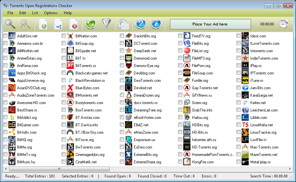Click the Place Your Ad here banner

point(210,24)
